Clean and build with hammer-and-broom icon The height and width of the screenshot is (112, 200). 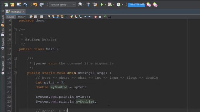95,5
